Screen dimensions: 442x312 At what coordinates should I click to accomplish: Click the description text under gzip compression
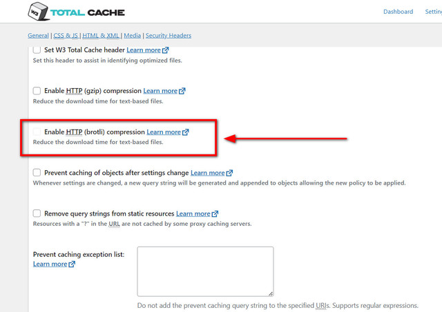pos(98,101)
